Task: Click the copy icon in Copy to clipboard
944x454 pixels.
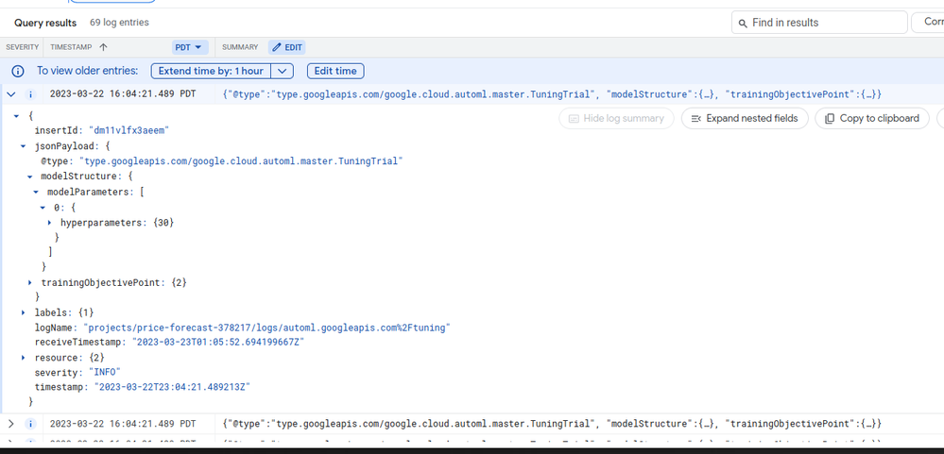Action: [x=830, y=119]
